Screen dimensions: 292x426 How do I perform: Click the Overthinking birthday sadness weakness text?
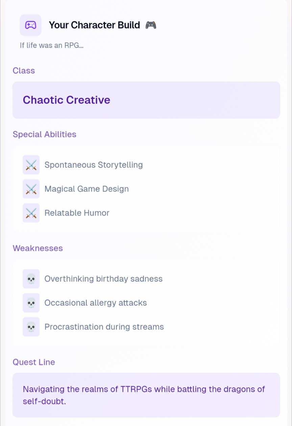coord(103,279)
